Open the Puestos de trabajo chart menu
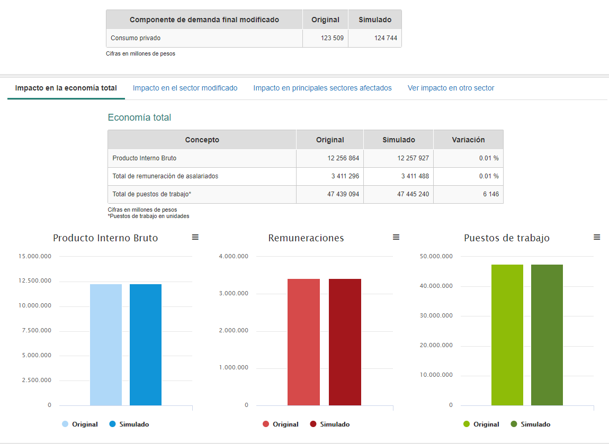This screenshot has width=609, height=444. click(597, 238)
